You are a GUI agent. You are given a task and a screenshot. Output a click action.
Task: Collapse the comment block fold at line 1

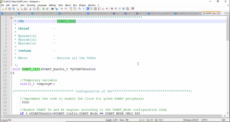(x=11, y=17)
